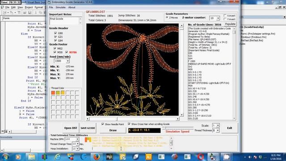Expand the Z-motor counter dropdown

click(218, 18)
